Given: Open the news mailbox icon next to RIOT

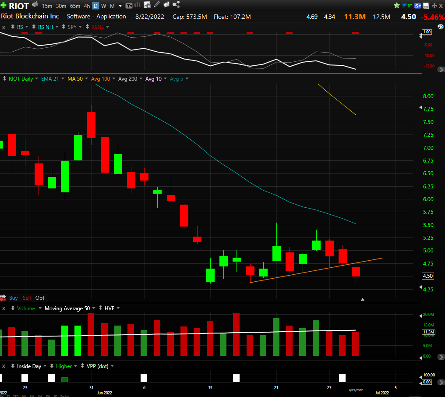Looking at the screenshot, I should 35,4.
